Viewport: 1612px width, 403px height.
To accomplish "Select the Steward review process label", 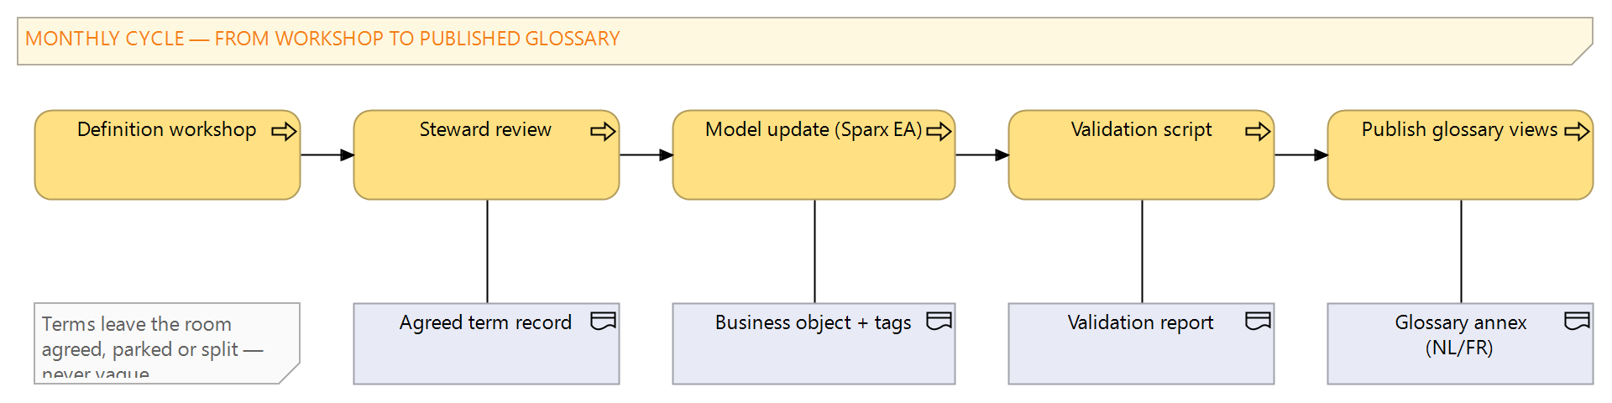I will coord(485,129).
